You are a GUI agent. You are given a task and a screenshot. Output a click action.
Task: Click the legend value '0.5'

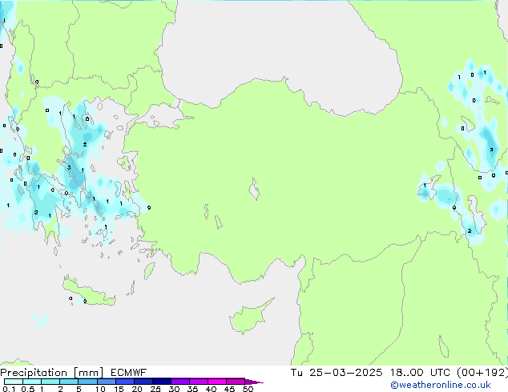(27, 389)
